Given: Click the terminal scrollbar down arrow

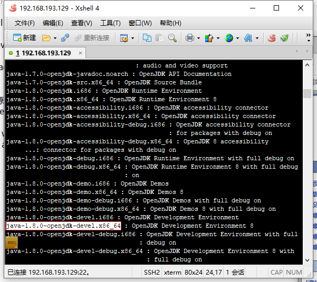Looking at the screenshot, I should click(308, 260).
